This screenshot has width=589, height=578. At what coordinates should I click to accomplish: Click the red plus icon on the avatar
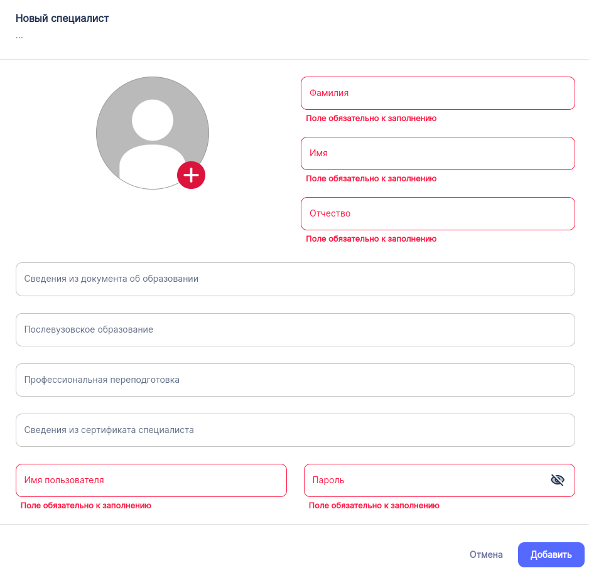click(192, 175)
